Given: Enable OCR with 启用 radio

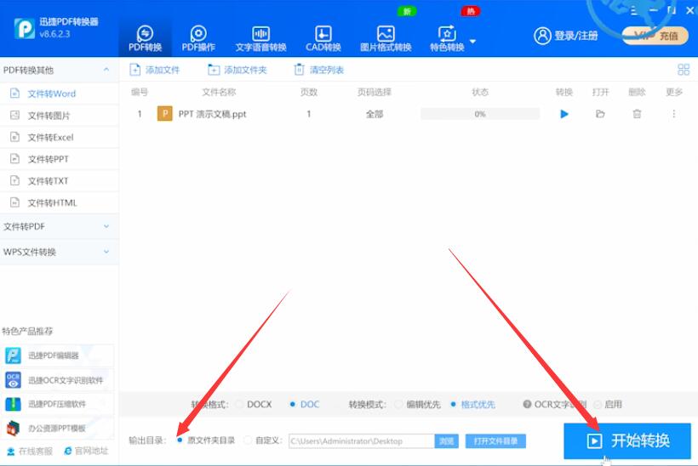Looking at the screenshot, I should (x=598, y=404).
